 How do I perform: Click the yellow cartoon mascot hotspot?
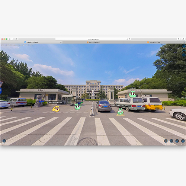[x=56, y=109]
